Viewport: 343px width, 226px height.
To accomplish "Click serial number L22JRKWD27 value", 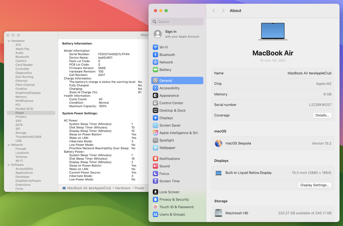I will tap(320, 105).
